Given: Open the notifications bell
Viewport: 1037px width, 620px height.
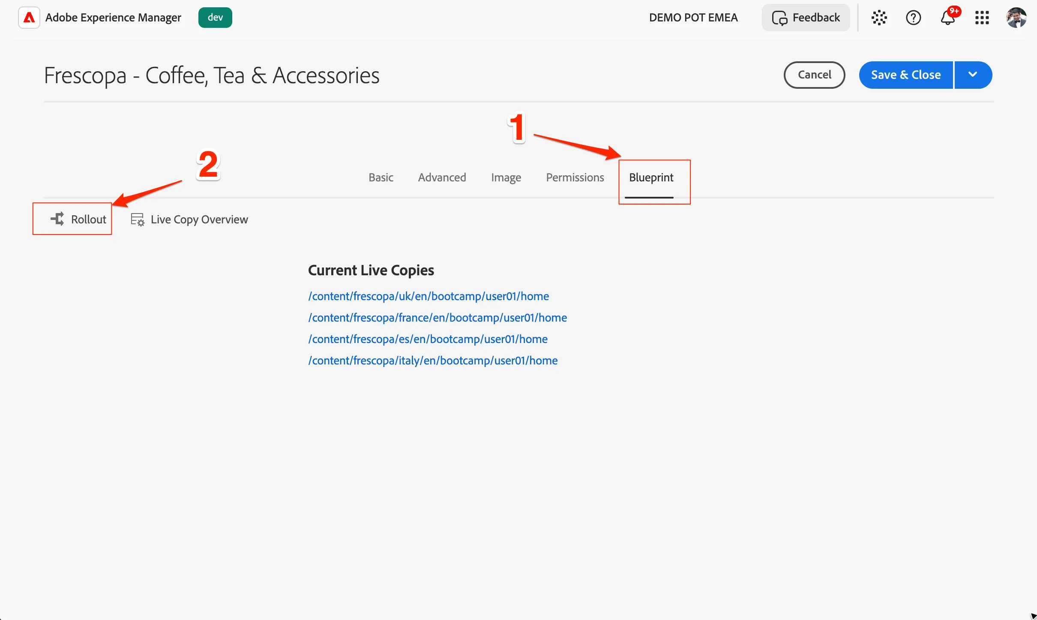Looking at the screenshot, I should [x=948, y=18].
